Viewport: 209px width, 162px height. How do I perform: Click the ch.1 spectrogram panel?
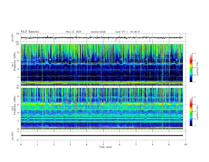point(102,65)
